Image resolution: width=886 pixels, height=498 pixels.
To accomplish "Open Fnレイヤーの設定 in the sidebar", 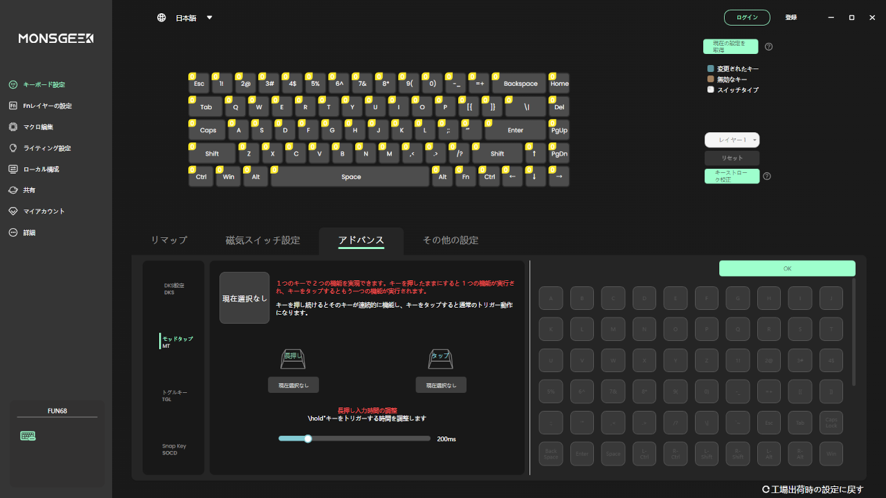I will (x=47, y=106).
